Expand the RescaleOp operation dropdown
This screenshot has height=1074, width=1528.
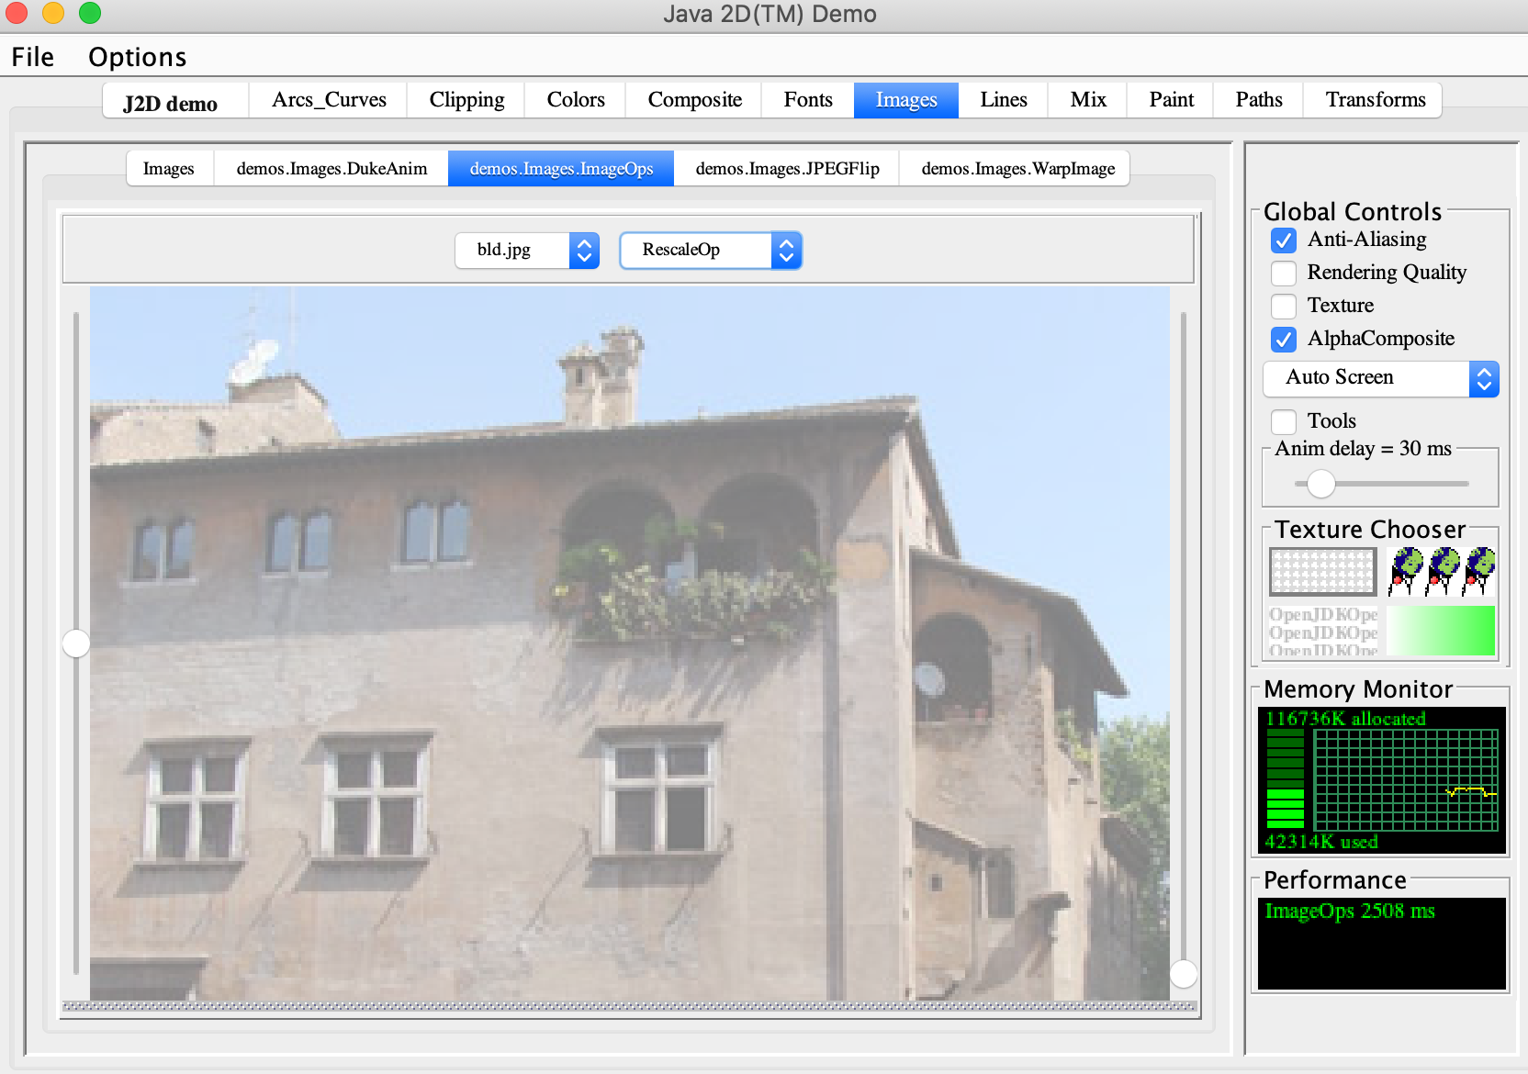[x=711, y=251]
